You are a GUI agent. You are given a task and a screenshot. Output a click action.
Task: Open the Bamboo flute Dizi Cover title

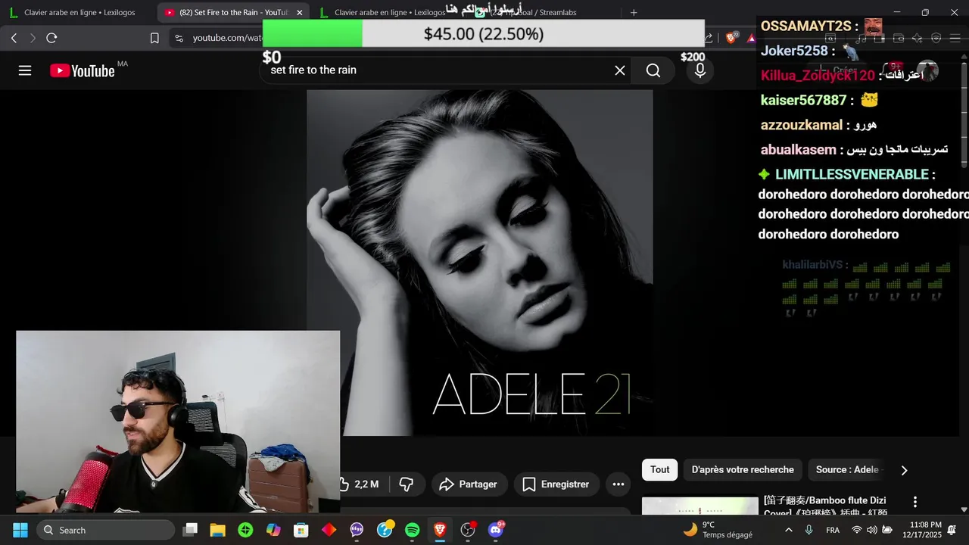[x=825, y=506]
